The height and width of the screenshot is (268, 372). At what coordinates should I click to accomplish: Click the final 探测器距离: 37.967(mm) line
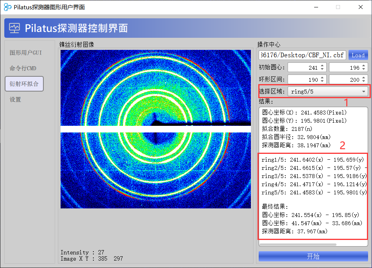click(x=295, y=231)
